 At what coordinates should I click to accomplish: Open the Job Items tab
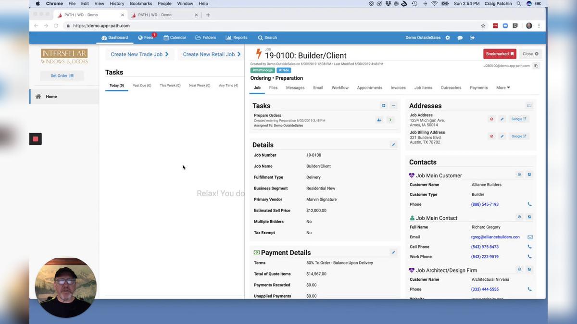(423, 88)
